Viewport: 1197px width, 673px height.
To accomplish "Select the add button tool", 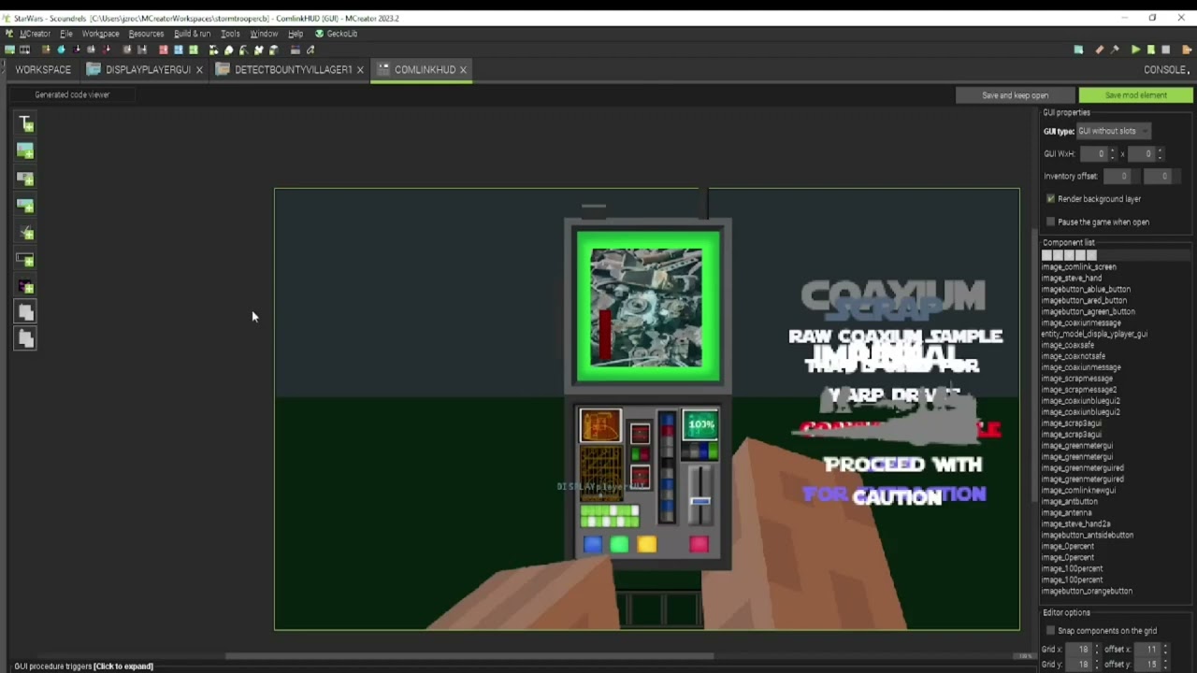I will [25, 178].
